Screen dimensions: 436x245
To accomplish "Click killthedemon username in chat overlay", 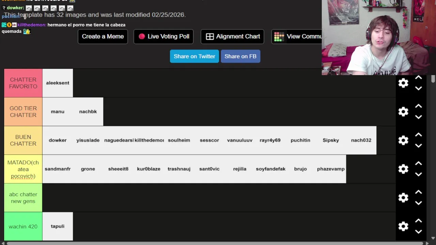I will click(x=32, y=25).
